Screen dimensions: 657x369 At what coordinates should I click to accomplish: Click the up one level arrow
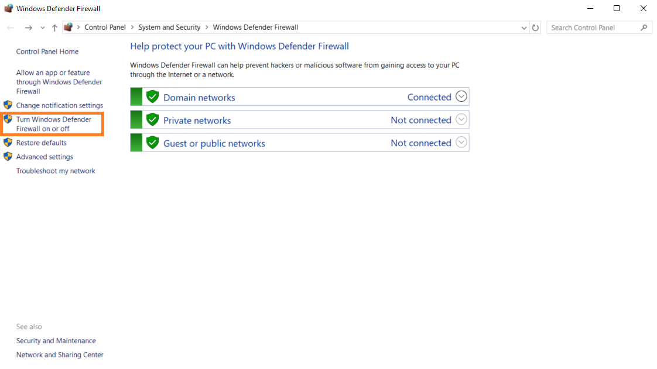pyautogui.click(x=54, y=27)
